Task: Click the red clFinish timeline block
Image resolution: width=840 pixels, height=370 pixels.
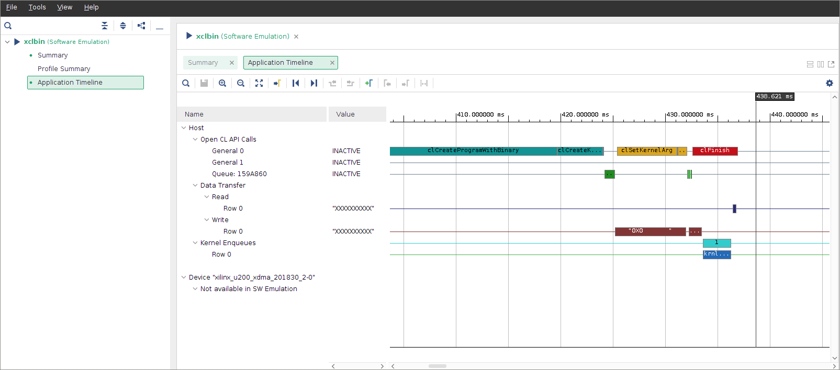Action: pyautogui.click(x=715, y=151)
